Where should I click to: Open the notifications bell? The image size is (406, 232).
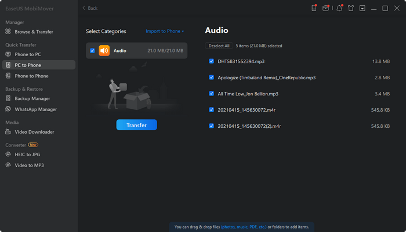click(339, 8)
